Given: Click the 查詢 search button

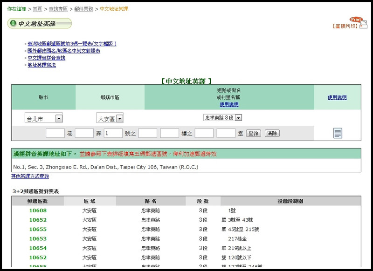Looking at the screenshot, I should (x=253, y=133).
